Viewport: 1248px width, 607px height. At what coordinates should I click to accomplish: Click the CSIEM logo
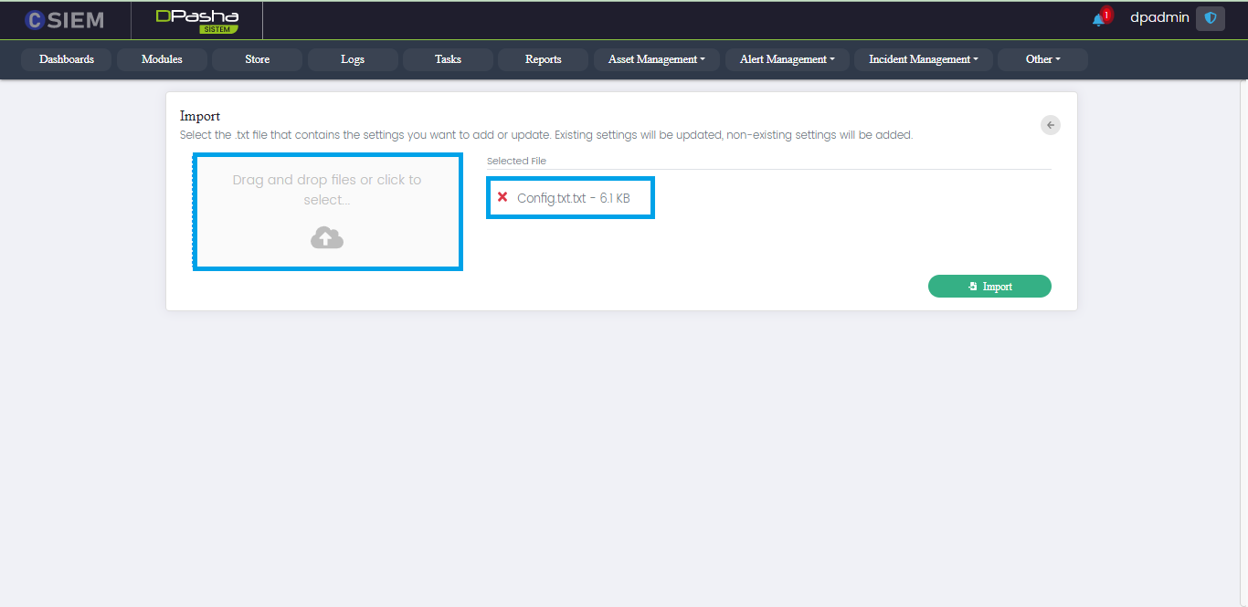click(64, 20)
